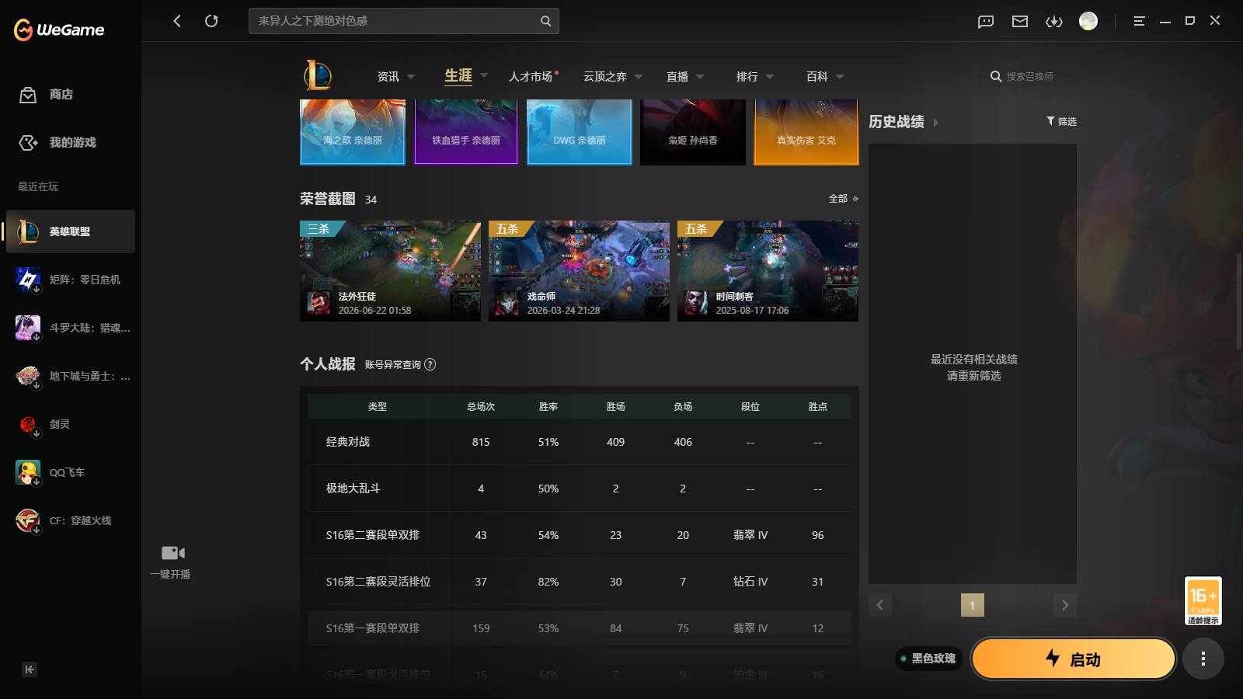The image size is (1243, 699).
Task: Click the user avatar in title bar
Action: click(1088, 21)
